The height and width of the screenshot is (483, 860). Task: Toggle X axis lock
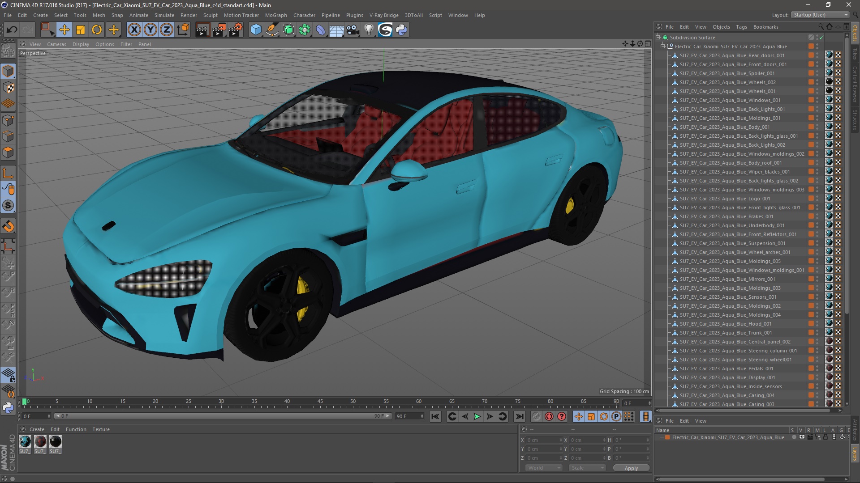tap(134, 30)
